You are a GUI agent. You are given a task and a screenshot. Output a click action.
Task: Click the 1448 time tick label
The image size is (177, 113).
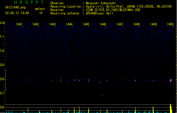tap(136, 24)
